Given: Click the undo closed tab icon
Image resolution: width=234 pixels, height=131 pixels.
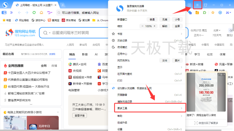Looking at the screenshot, I should (x=50, y=13).
